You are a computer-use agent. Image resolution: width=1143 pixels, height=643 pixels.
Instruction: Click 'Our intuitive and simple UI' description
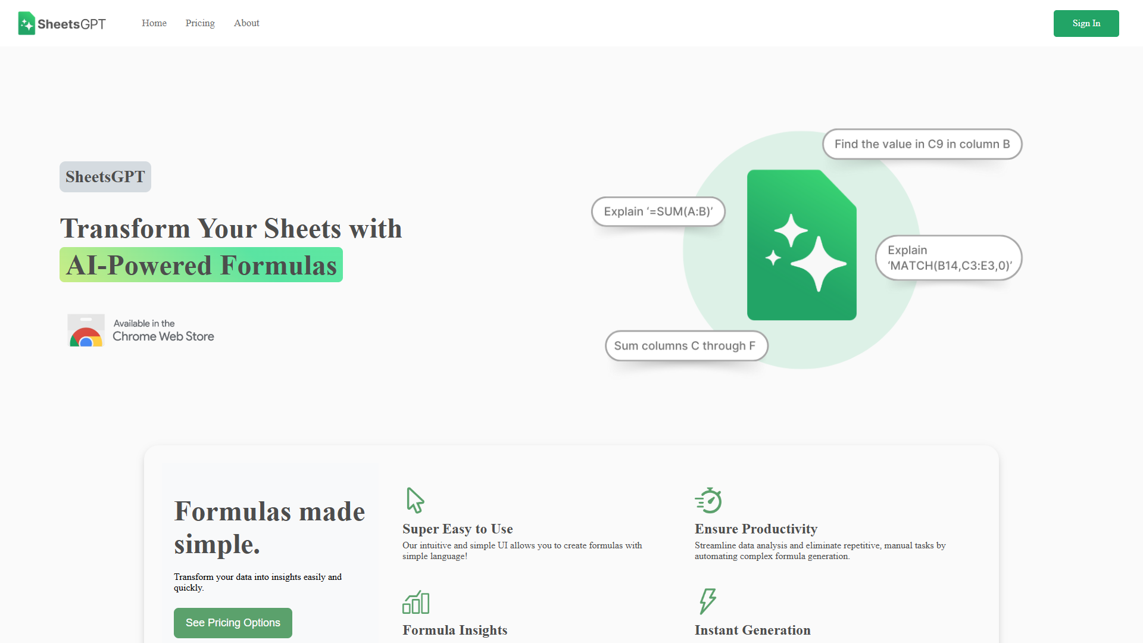coord(522,551)
